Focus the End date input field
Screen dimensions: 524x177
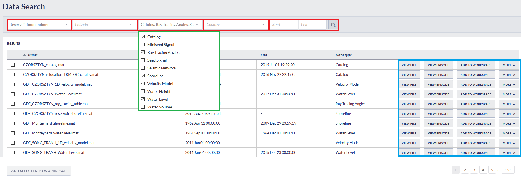(312, 25)
